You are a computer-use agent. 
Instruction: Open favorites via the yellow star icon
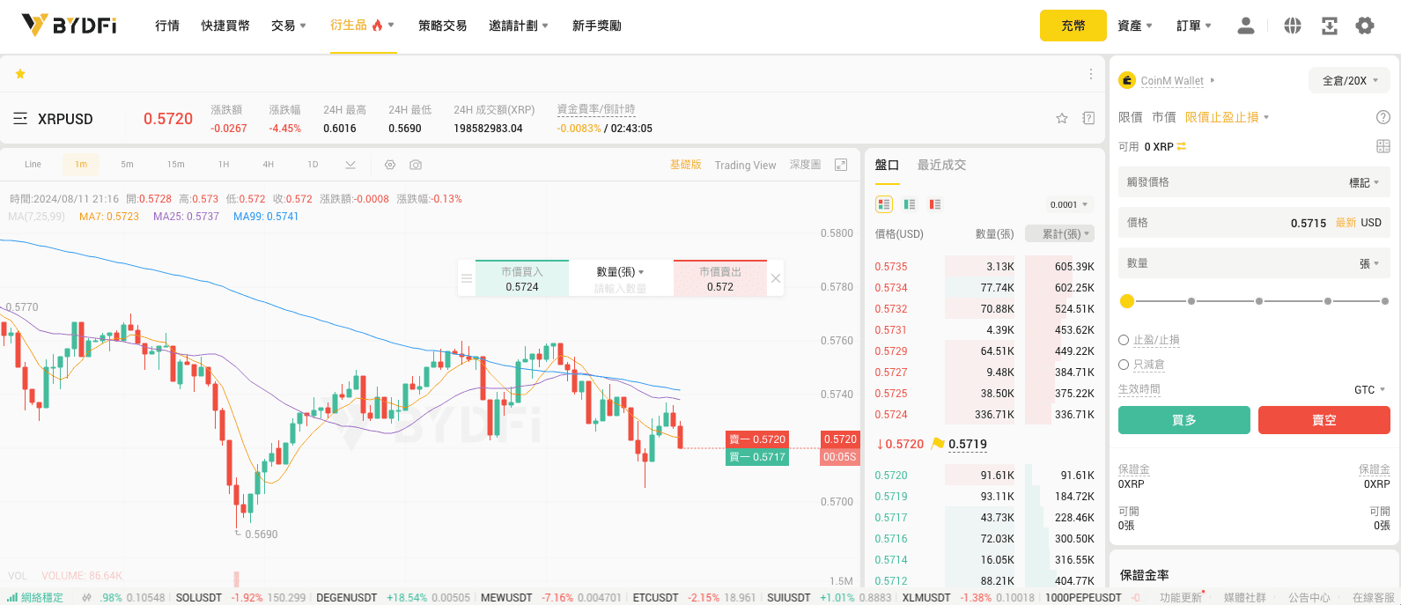(20, 74)
